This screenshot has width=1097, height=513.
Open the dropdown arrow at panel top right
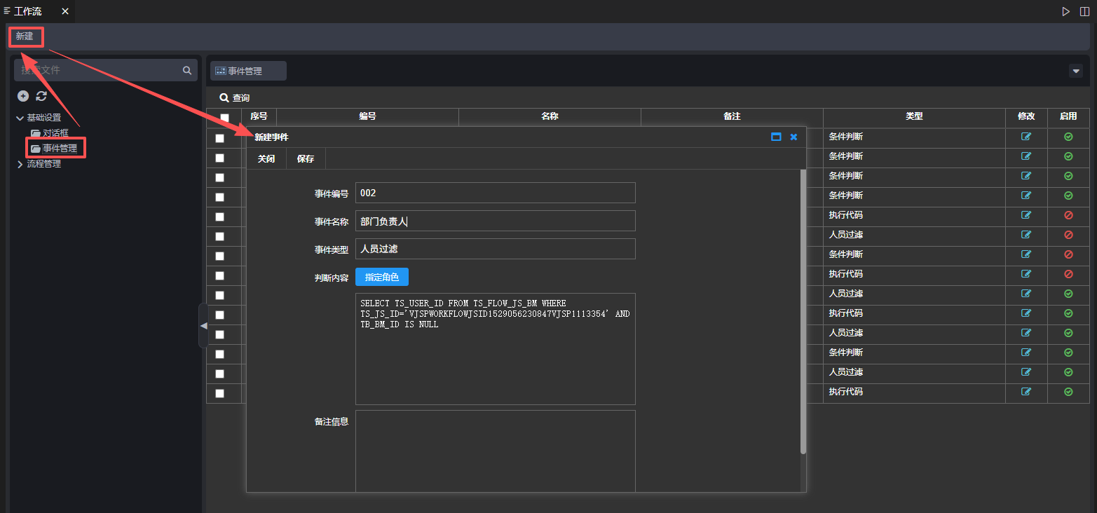[1076, 71]
